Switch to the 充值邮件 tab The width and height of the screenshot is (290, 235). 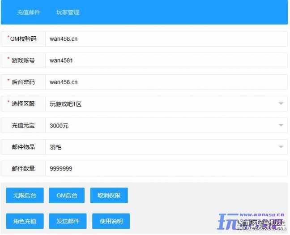pyautogui.click(x=29, y=12)
